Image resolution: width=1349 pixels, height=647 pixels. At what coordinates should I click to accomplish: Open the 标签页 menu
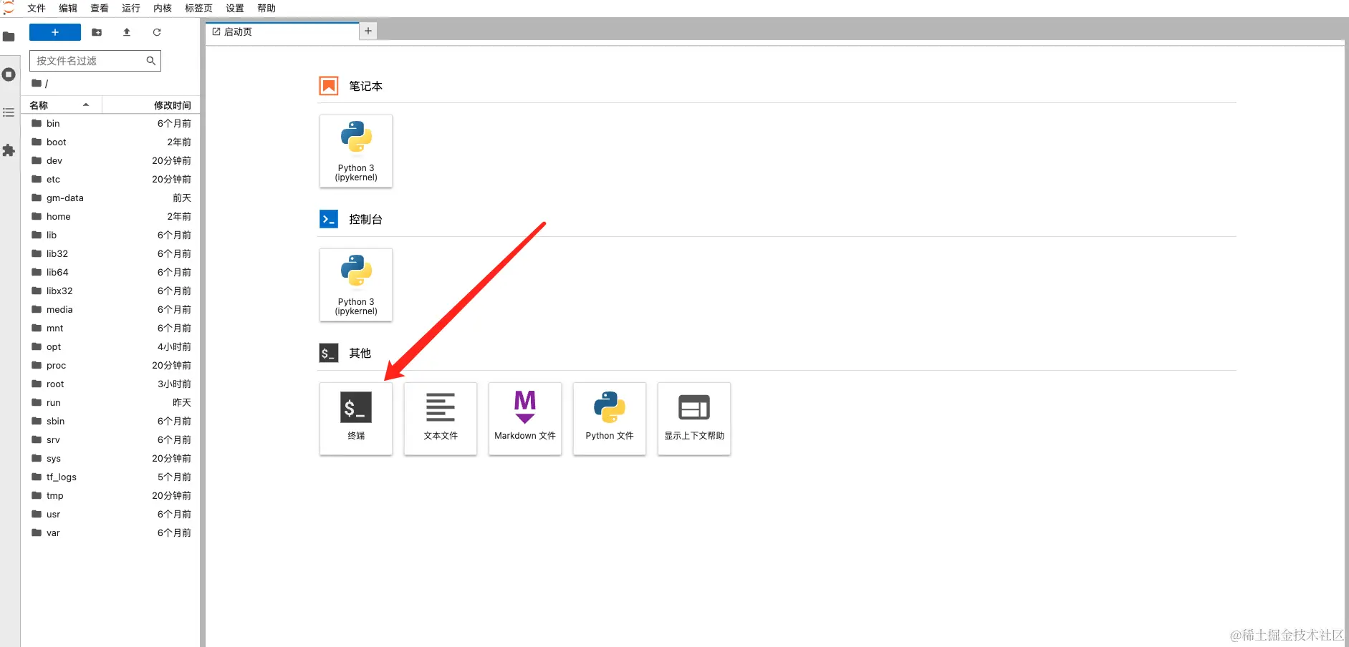point(198,9)
